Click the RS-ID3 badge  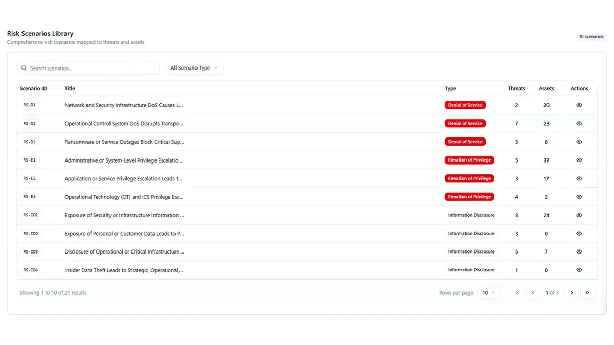[31, 251]
